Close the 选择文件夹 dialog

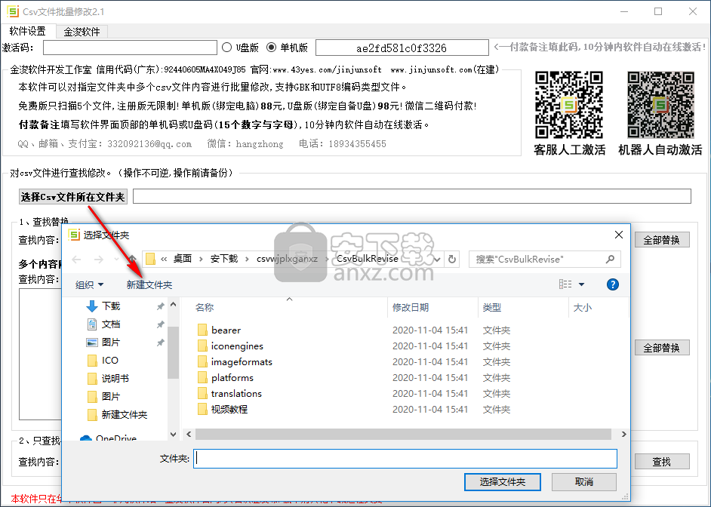618,235
